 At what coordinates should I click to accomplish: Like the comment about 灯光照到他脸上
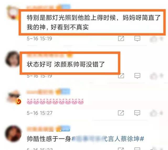pos(153,39)
